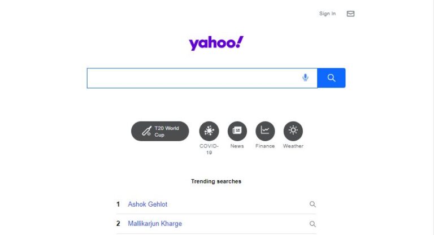The height and width of the screenshot is (235, 434).
Task: Click the microphone voice search icon
Action: pos(305,77)
